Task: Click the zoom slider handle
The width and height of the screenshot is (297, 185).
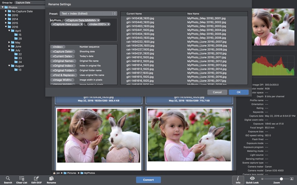Action: (281, 179)
